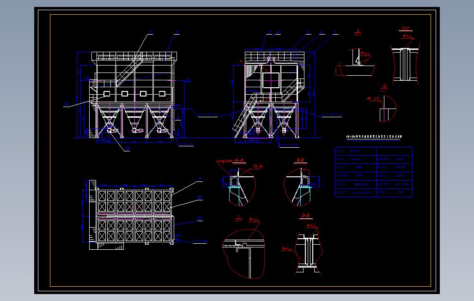Select the B-B section title

[x=300, y=160]
